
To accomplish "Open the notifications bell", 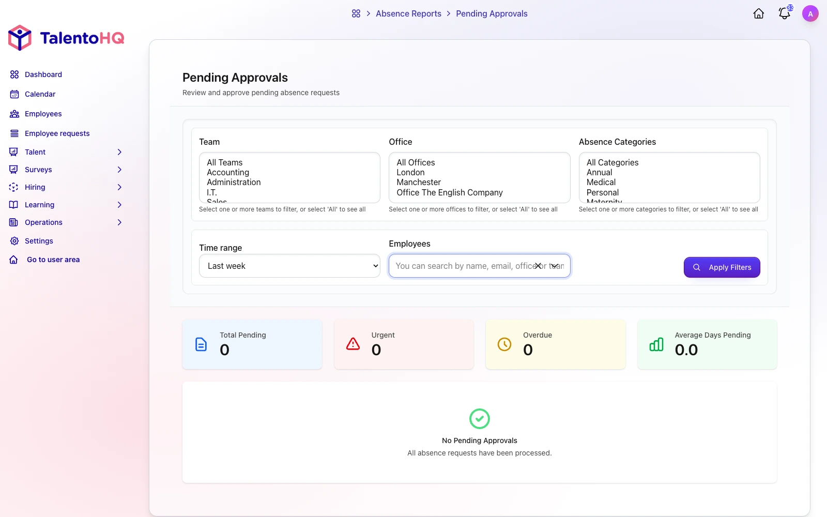I will pyautogui.click(x=785, y=13).
